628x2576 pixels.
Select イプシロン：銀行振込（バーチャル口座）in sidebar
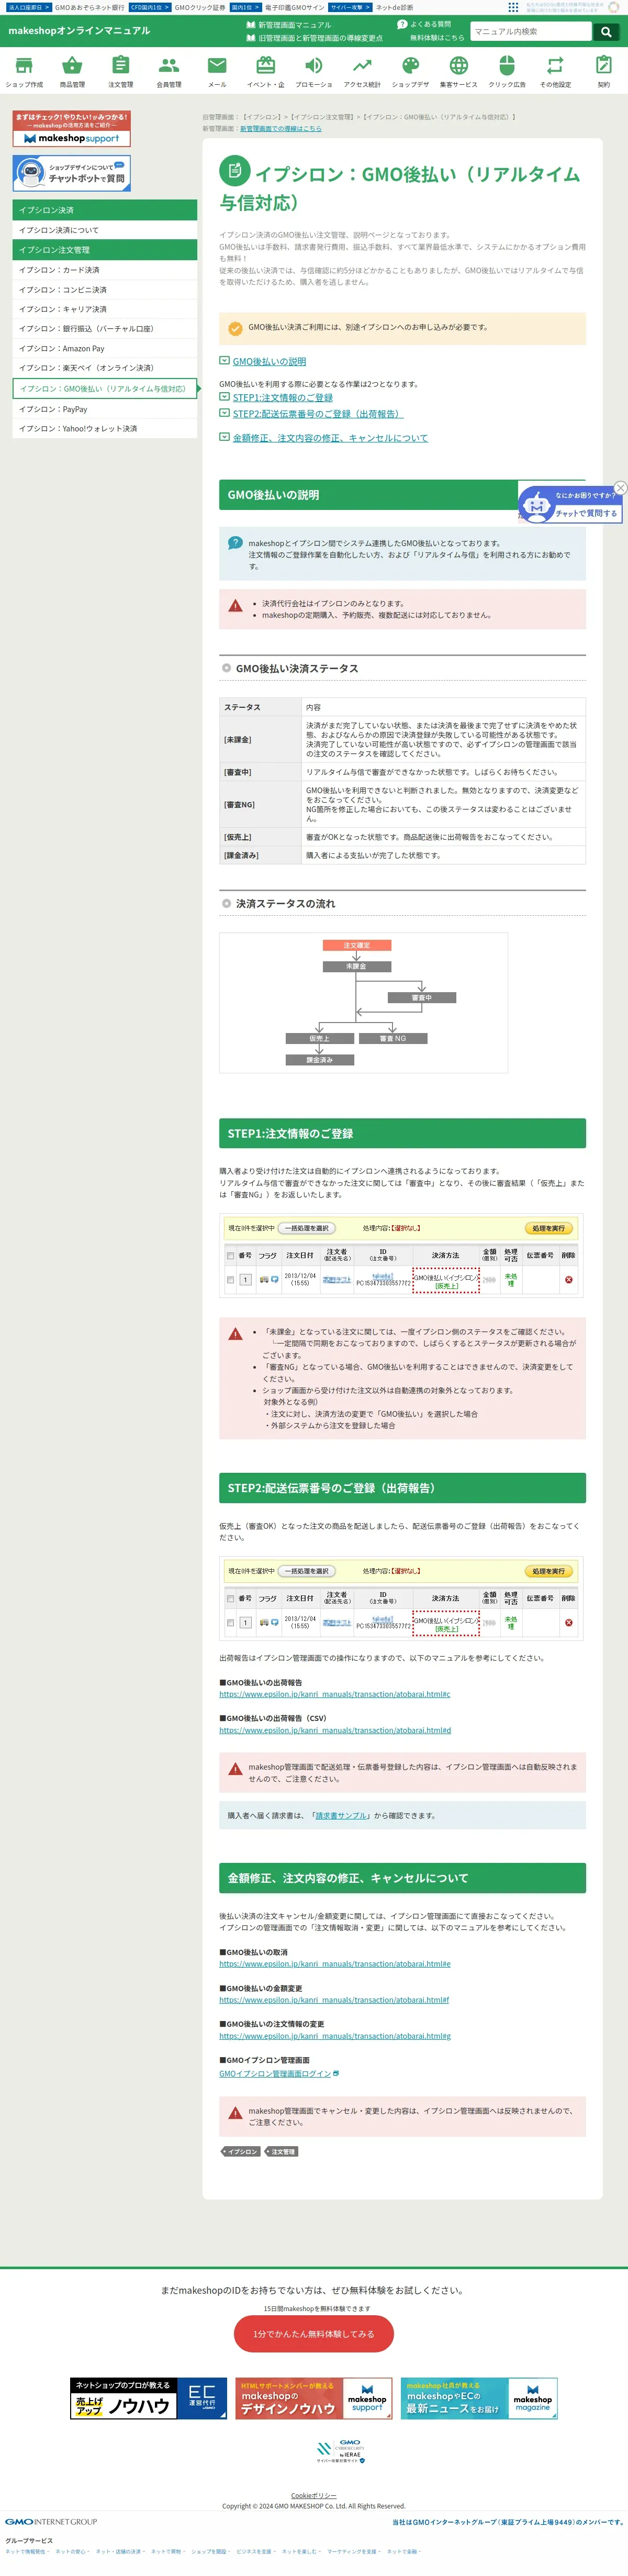105,329
